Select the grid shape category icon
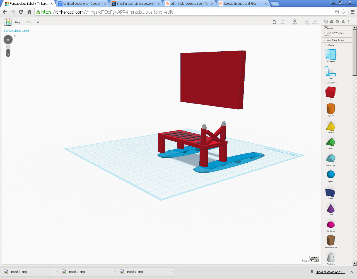This screenshot has width=357, height=279. point(326,22)
